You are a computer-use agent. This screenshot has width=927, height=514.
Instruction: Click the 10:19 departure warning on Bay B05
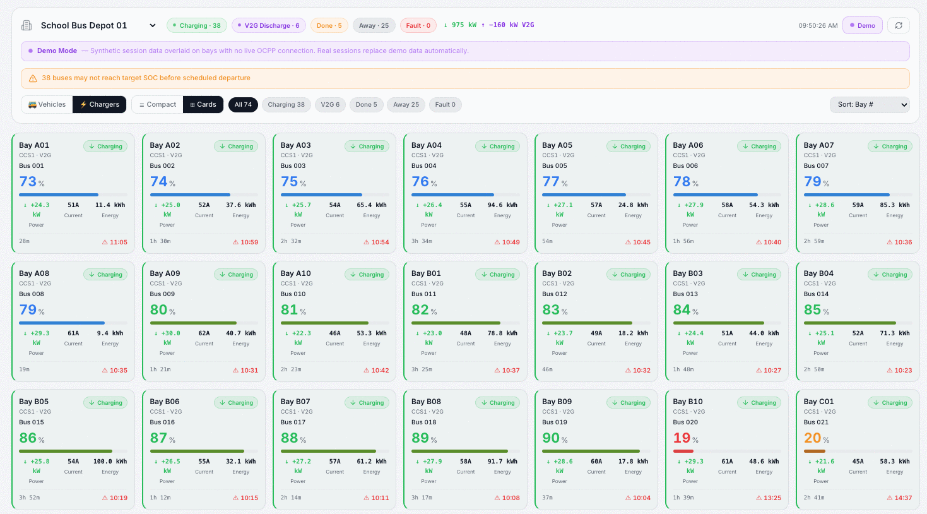click(115, 498)
